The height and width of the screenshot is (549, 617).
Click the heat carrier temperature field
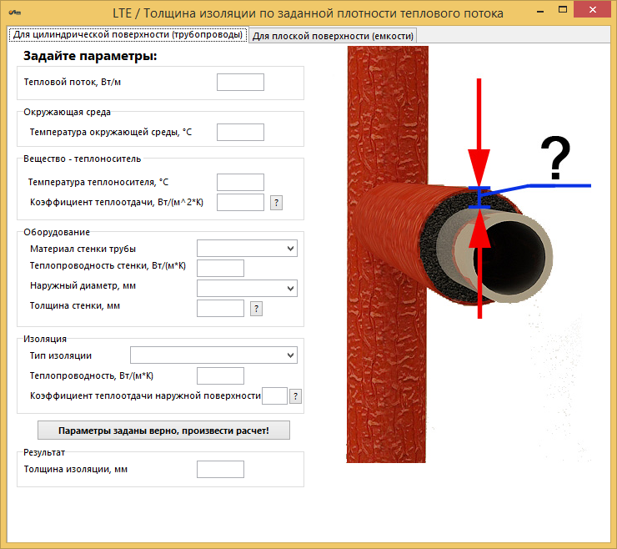240,182
